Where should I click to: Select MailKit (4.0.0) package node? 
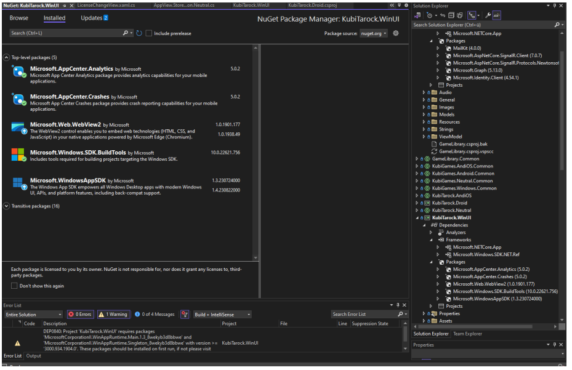coord(467,48)
